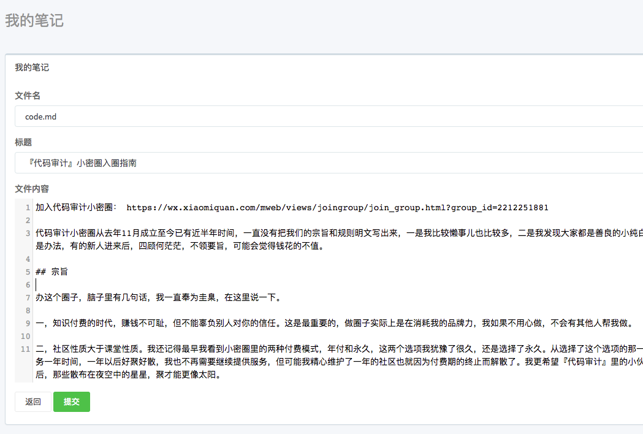
Task: Click line number 7 in the gutter
Action: 28,297
